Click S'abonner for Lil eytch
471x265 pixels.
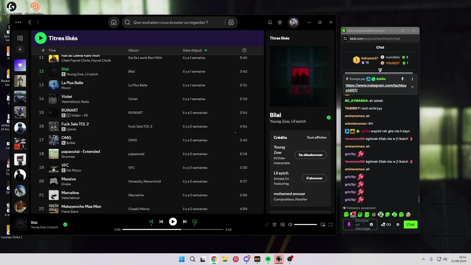pyautogui.click(x=314, y=178)
